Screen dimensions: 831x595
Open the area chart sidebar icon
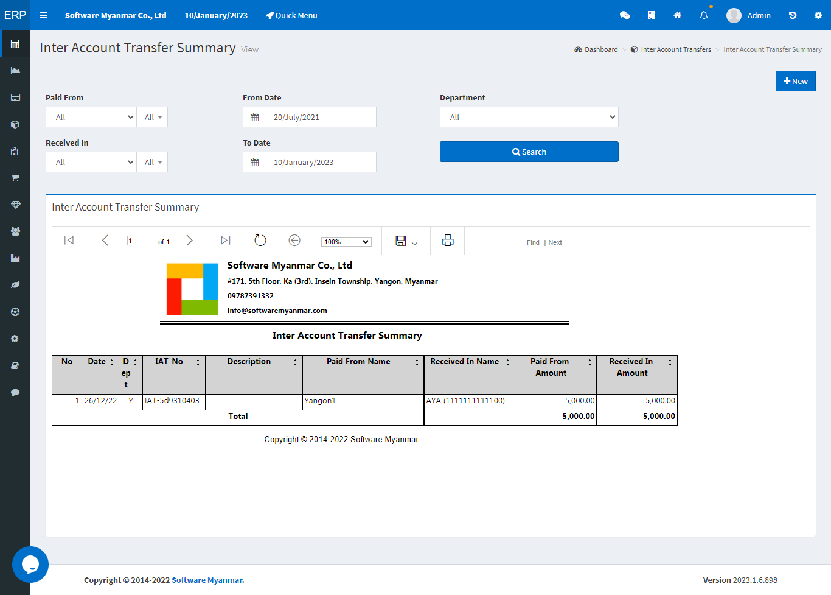[x=15, y=71]
